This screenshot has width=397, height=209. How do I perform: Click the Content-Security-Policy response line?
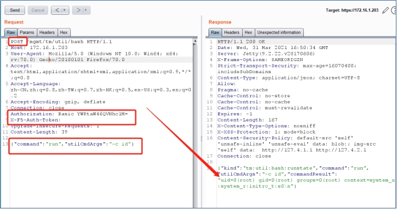pyautogui.click(x=296, y=144)
